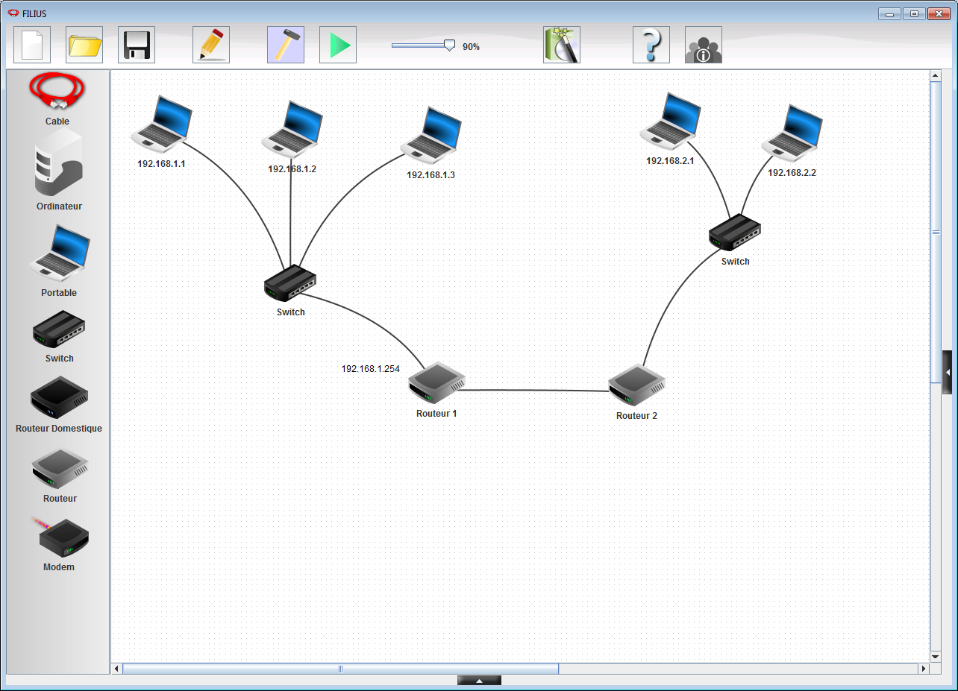Click the vertical scrollbar thumb
The width and height of the screenshot is (958, 691).
[936, 232]
